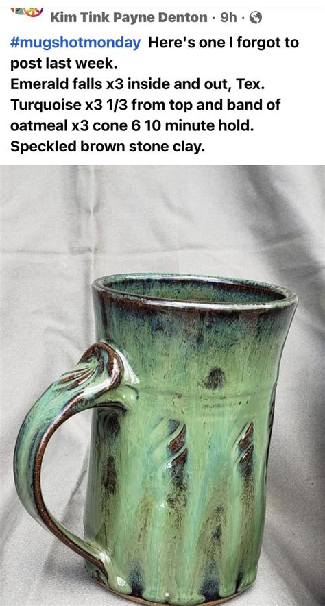Open Kim Tink Payne Denton's profile
The width and height of the screenshot is (325, 606).
click(x=129, y=17)
